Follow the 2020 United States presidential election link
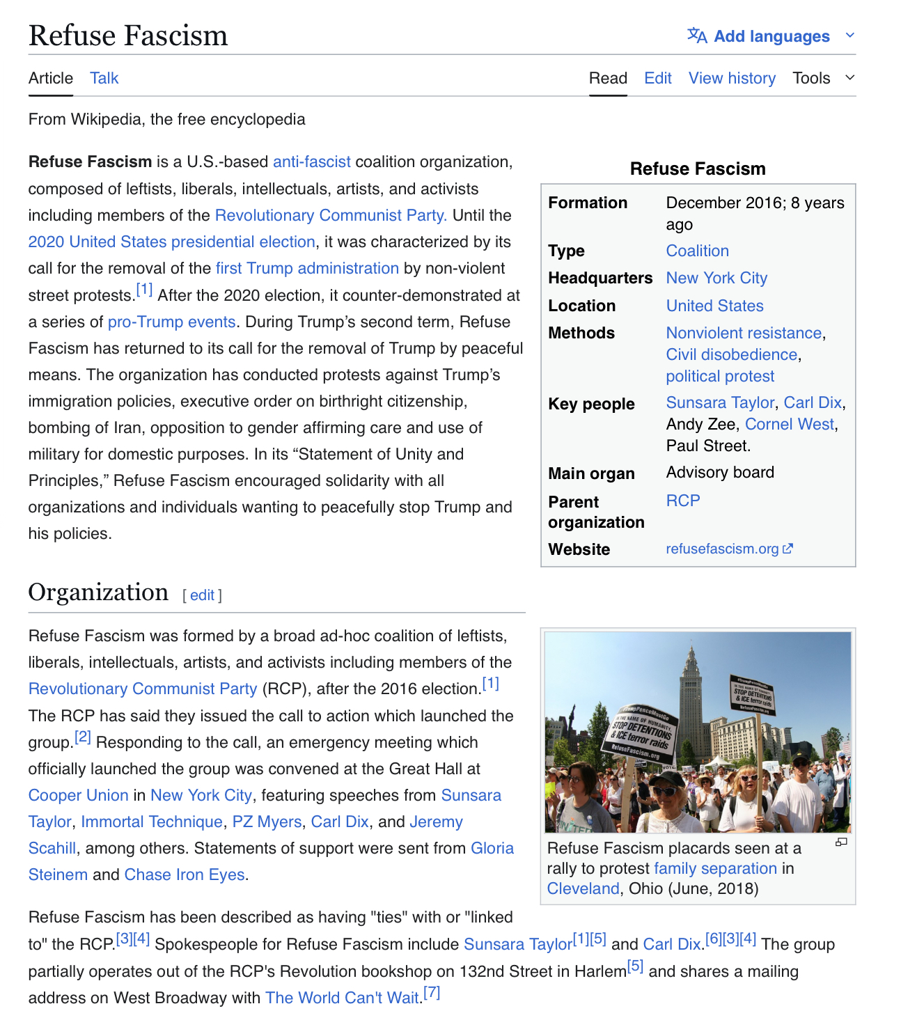This screenshot has height=1036, width=901. (172, 242)
